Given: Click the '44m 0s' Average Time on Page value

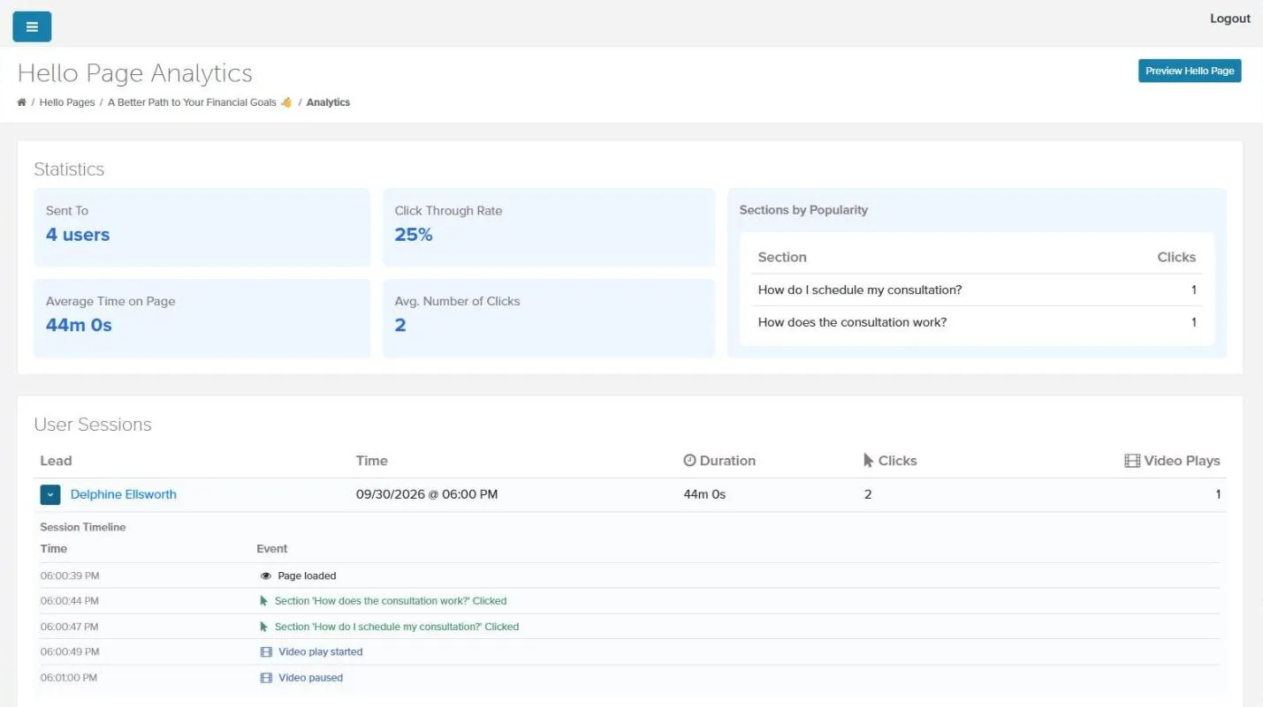Looking at the screenshot, I should click(x=79, y=325).
